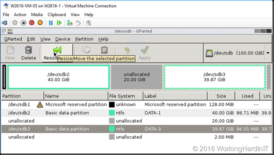Open the GParted menu

click(13, 39)
